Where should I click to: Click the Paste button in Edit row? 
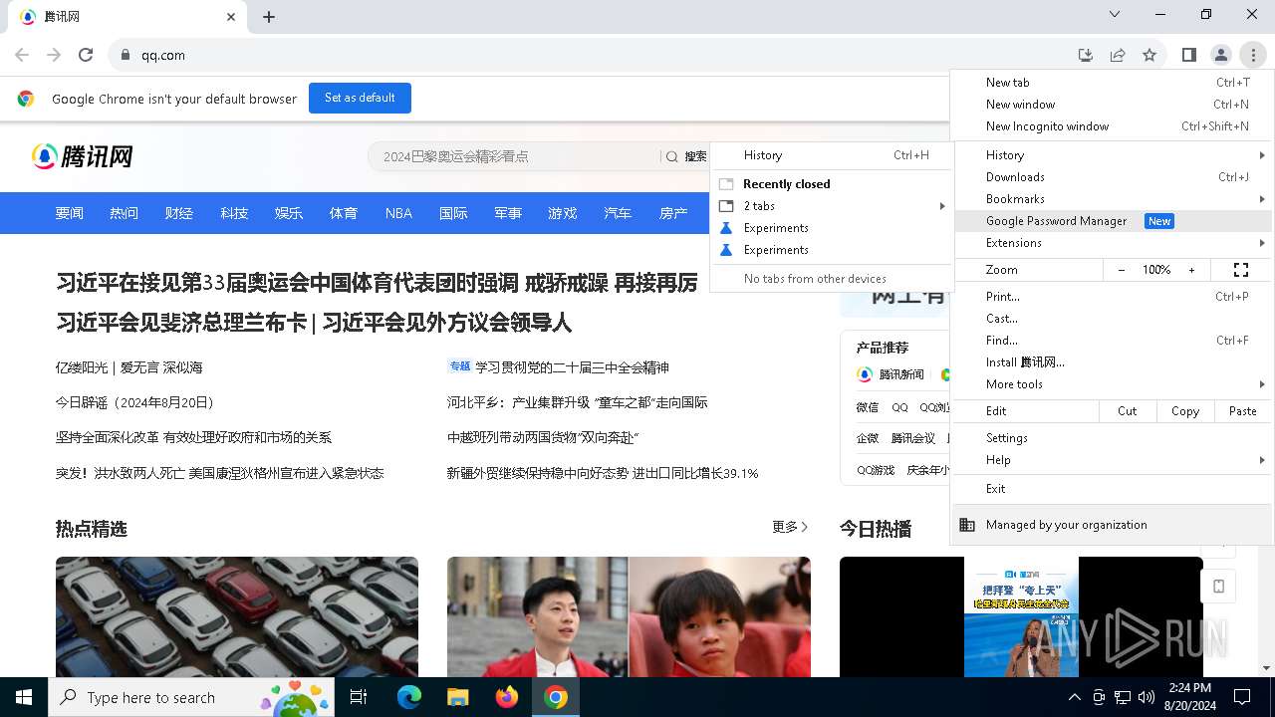1243,411
